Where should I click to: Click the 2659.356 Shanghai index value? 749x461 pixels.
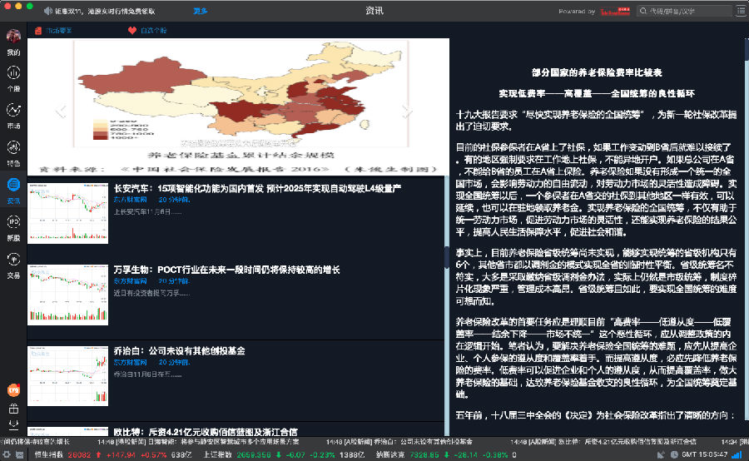click(x=254, y=455)
